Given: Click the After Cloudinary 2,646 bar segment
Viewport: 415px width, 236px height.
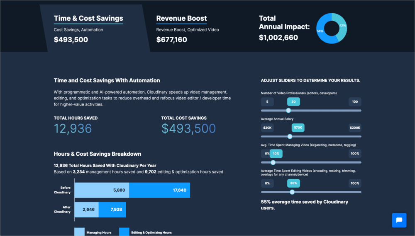Looking at the screenshot, I should pyautogui.click(x=87, y=210).
